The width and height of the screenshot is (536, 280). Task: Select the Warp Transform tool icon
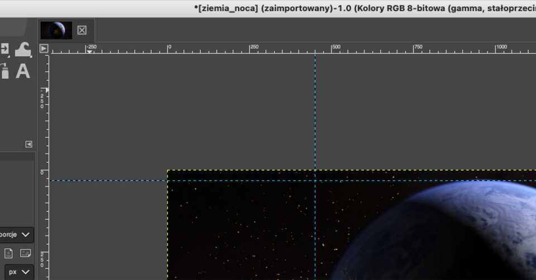tap(23, 49)
